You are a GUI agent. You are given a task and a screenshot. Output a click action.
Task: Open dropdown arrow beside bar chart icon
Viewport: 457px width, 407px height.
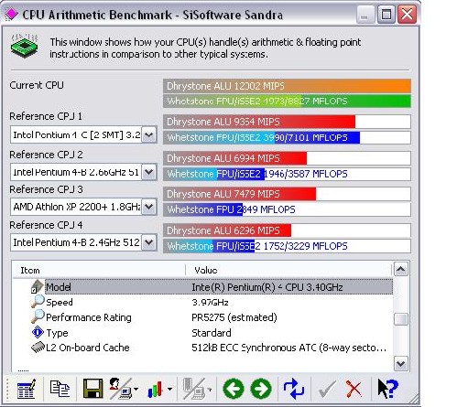(169, 389)
